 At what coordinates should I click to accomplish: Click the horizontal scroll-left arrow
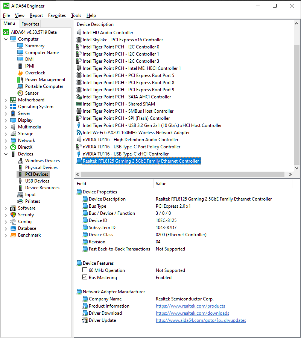point(78,174)
